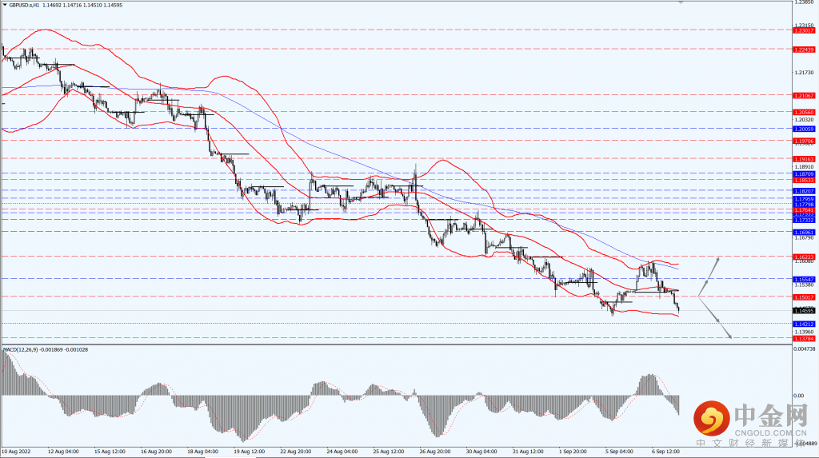Click the 1.13960 price scale value
The width and height of the screenshot is (819, 458).
coord(804,332)
